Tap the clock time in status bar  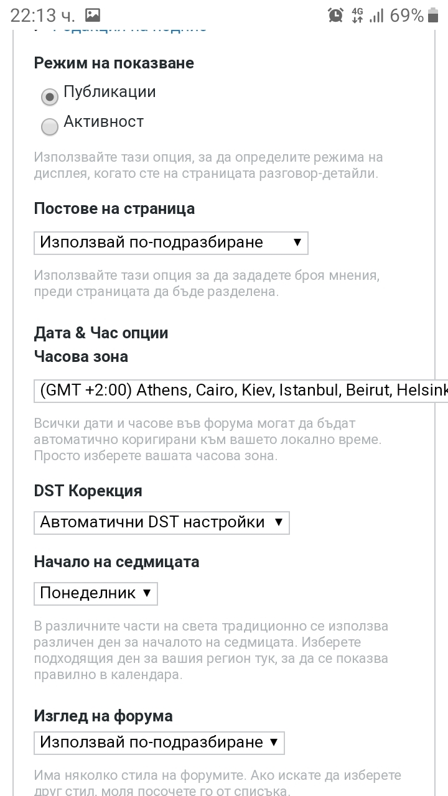[x=41, y=15]
